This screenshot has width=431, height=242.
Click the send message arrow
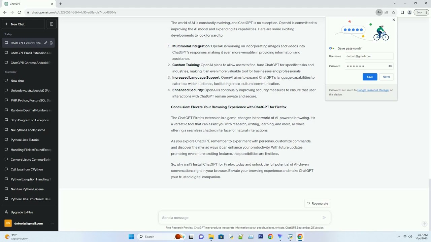click(x=324, y=218)
